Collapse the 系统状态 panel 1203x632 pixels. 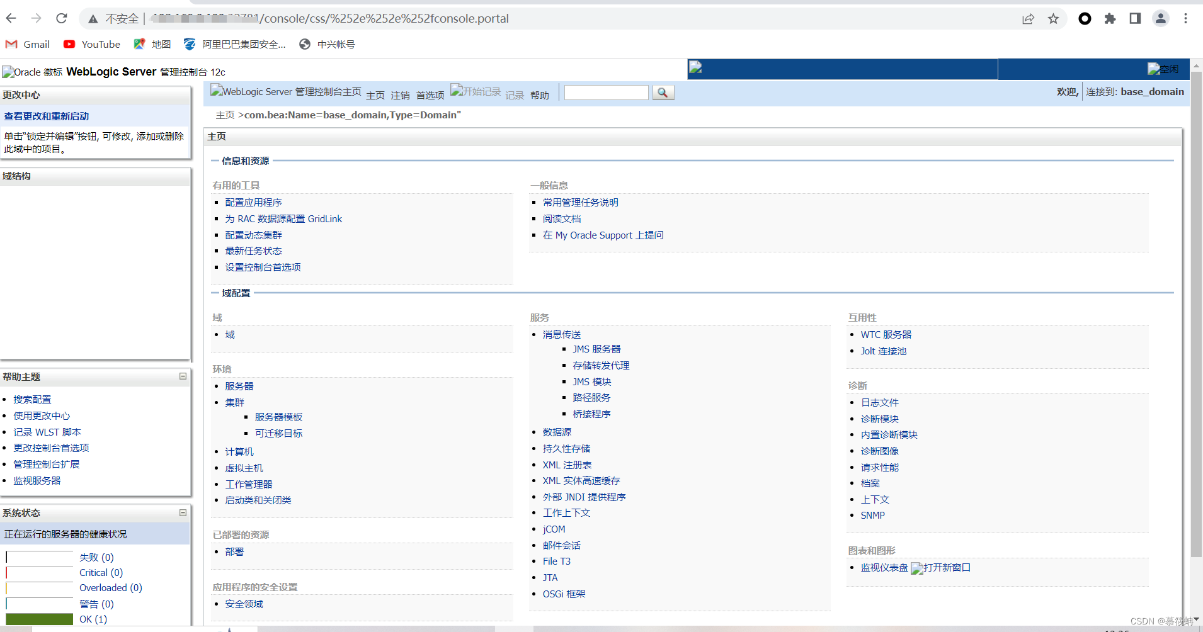183,513
